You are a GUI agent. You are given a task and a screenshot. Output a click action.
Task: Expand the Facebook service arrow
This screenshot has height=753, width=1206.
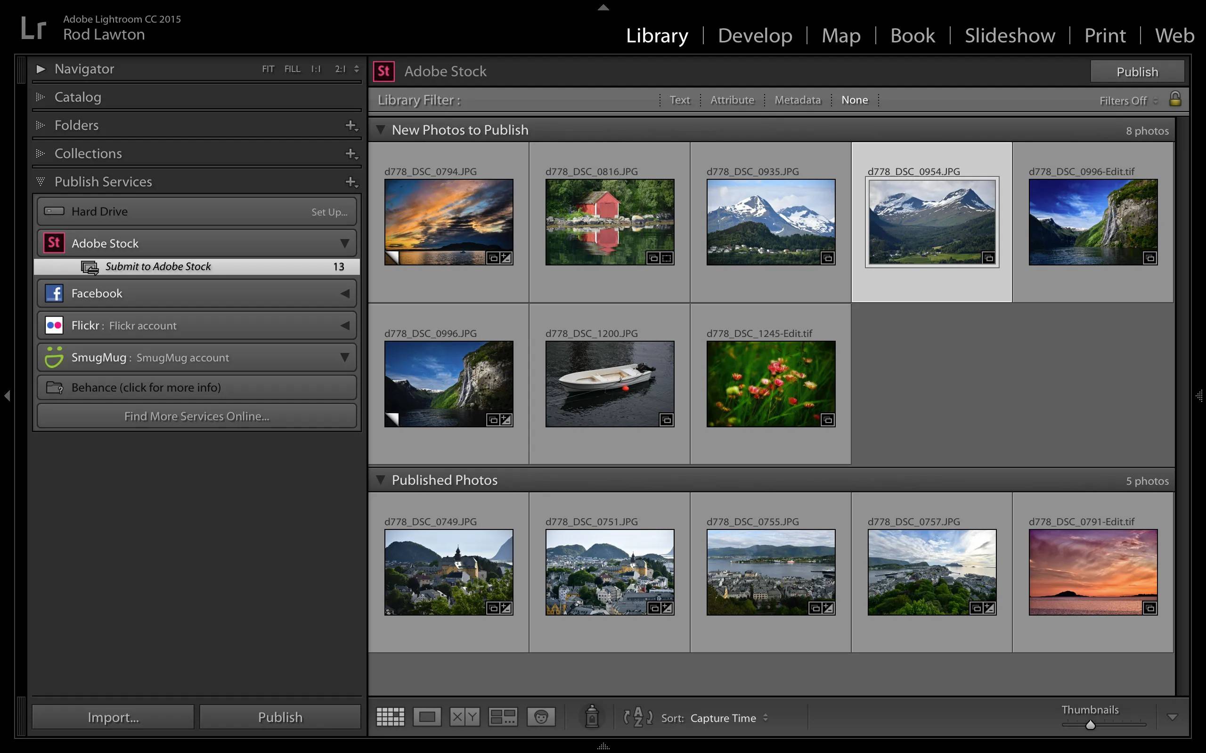click(x=344, y=294)
